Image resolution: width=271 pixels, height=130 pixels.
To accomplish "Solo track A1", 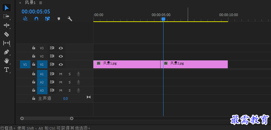I will [x=70, y=74].
